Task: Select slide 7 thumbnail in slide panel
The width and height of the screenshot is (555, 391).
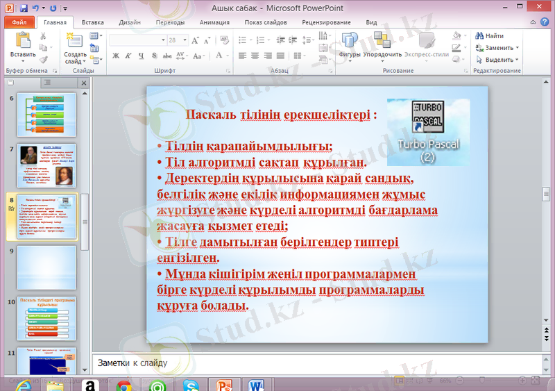Action: [46, 165]
